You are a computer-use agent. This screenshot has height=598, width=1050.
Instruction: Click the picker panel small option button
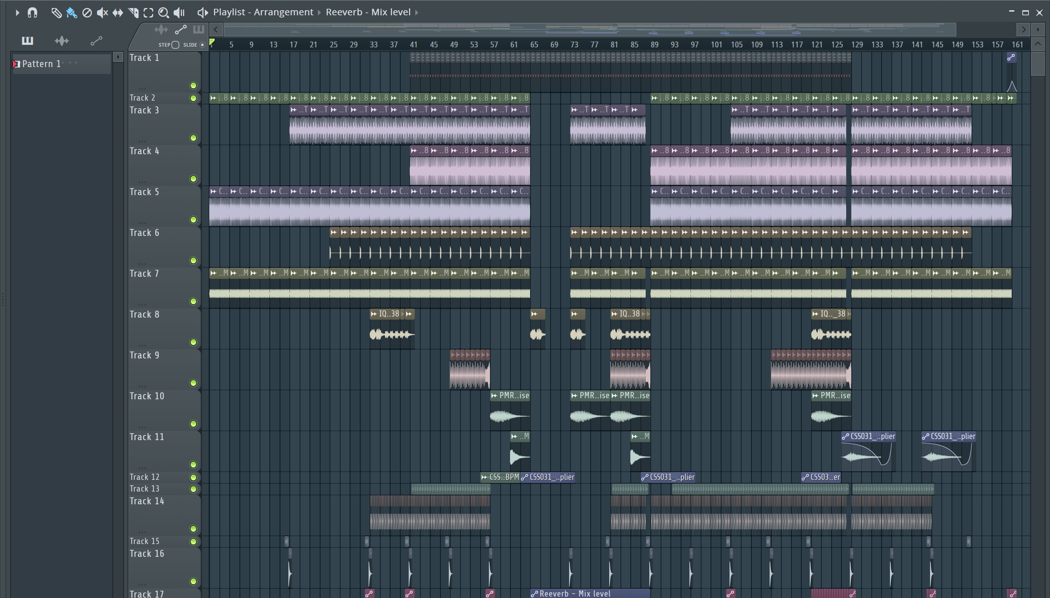point(118,57)
